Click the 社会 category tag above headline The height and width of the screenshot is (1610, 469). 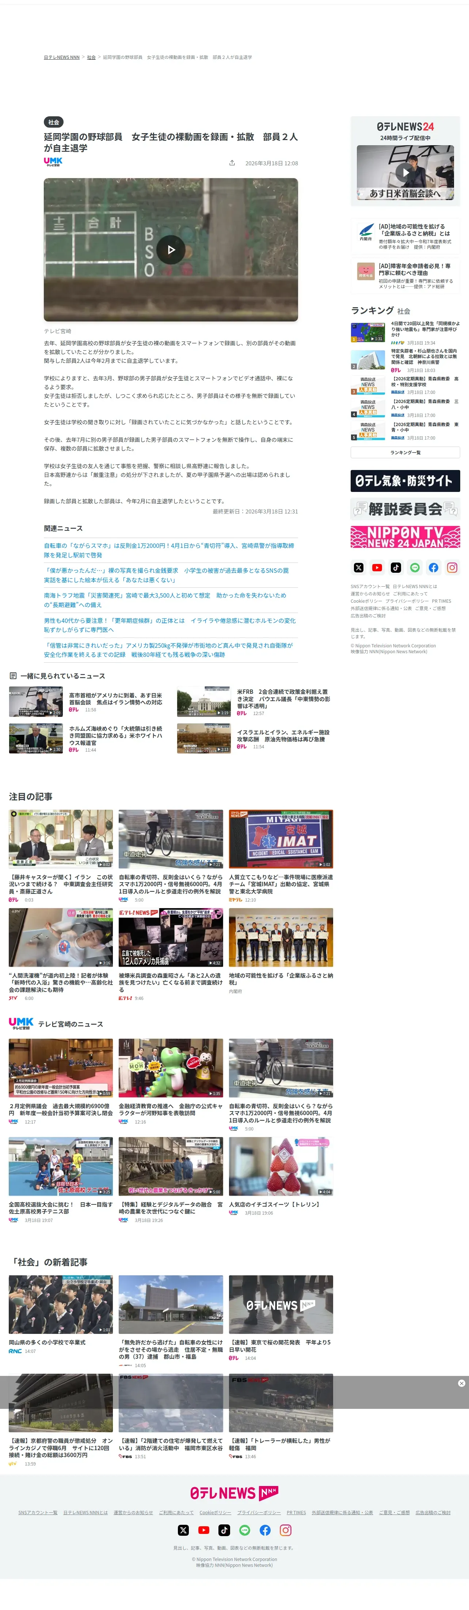pos(54,122)
